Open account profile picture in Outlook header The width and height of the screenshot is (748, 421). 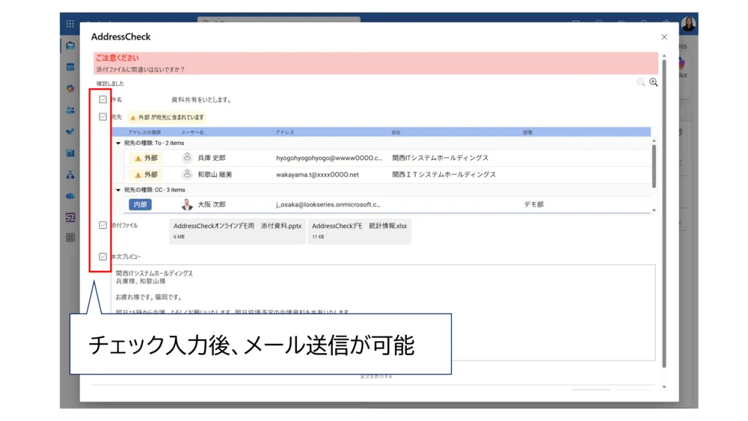click(688, 23)
